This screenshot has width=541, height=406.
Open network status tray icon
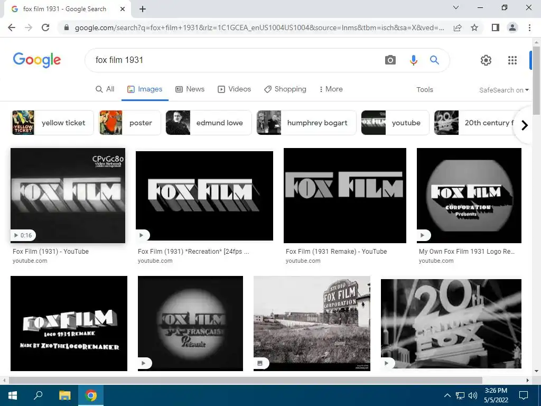(x=460, y=395)
